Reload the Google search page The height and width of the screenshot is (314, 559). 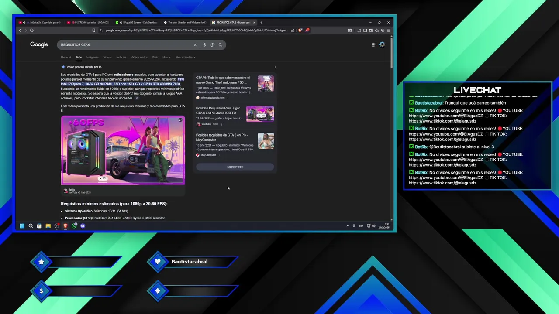point(32,31)
